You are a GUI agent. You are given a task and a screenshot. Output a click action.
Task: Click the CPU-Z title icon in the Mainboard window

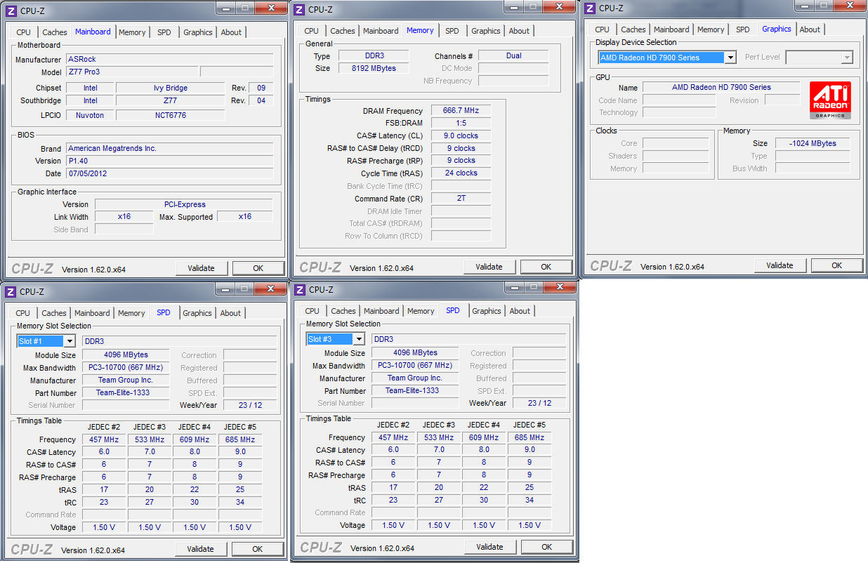point(11,11)
